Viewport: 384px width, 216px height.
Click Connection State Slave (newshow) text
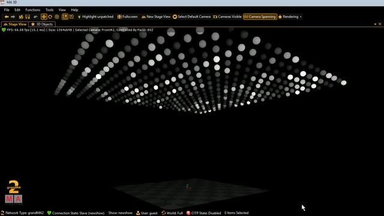coord(78,213)
